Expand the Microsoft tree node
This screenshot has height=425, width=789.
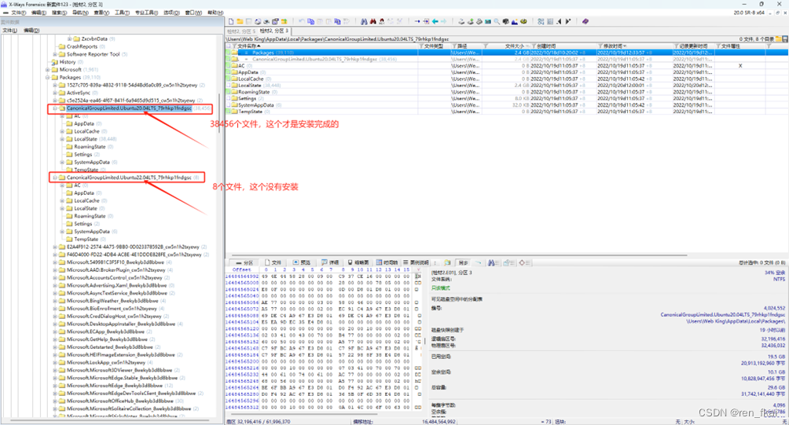coord(48,70)
